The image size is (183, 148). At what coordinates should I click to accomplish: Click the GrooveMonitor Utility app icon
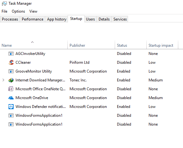tap(11, 71)
